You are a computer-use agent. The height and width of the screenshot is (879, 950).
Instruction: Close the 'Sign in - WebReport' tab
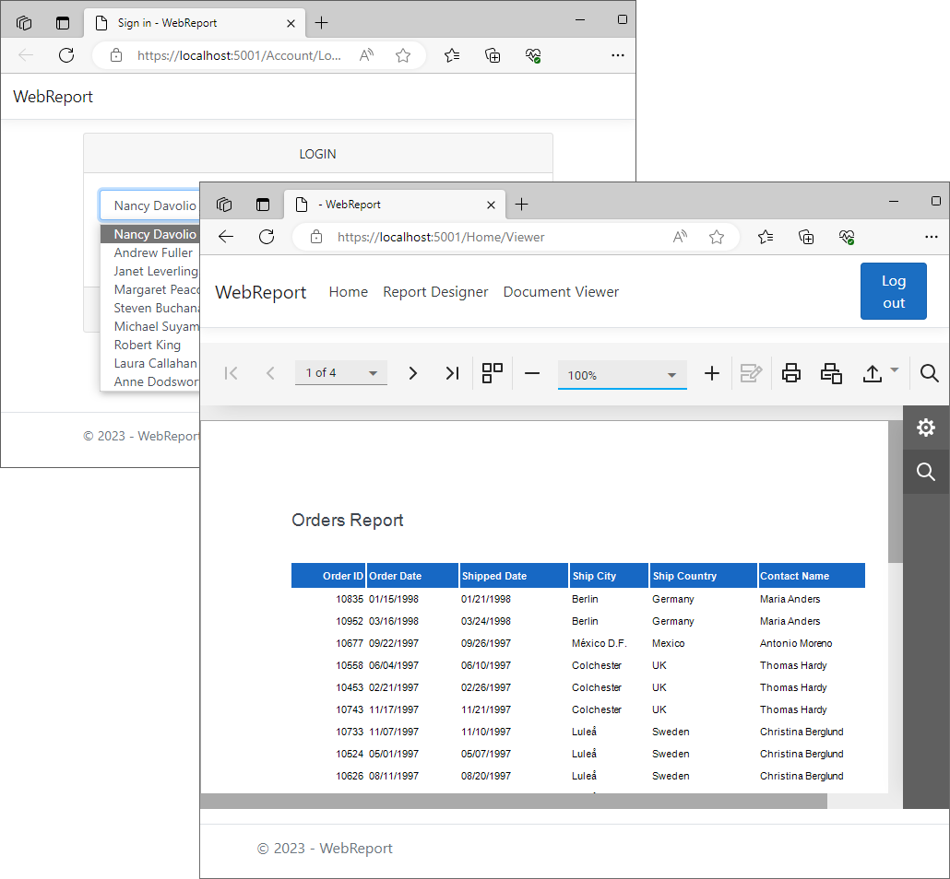[x=291, y=24]
